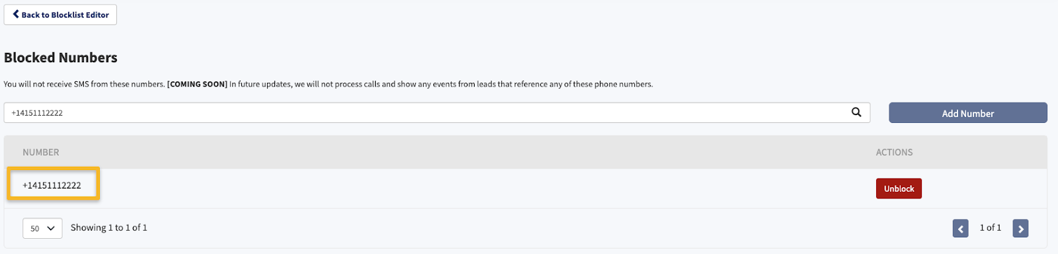The width and height of the screenshot is (1058, 254).
Task: Click the Showing 1 to 1 of 1 text
Action: point(109,228)
